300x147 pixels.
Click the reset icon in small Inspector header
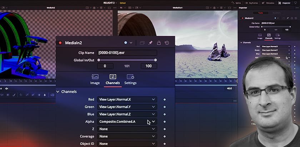296,18
